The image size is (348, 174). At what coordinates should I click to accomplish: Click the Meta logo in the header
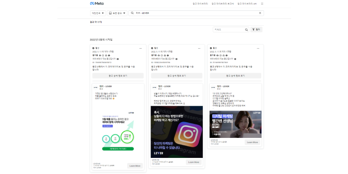pos(97,3)
